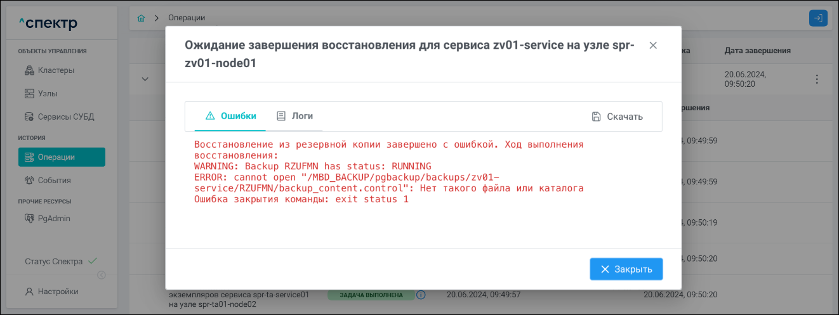Open PgAdmin resource link
The image size is (839, 315).
point(54,218)
